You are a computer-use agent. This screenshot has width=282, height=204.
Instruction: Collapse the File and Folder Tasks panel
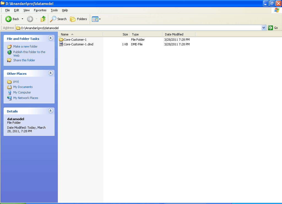[50, 38]
